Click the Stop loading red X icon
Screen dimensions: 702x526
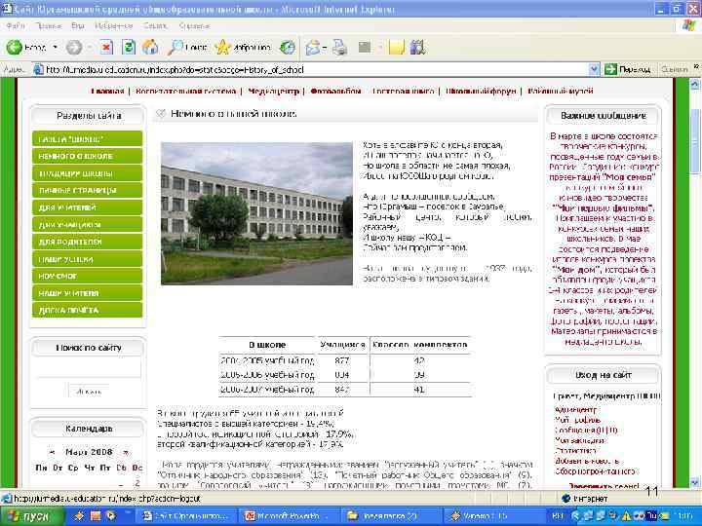pos(106,47)
